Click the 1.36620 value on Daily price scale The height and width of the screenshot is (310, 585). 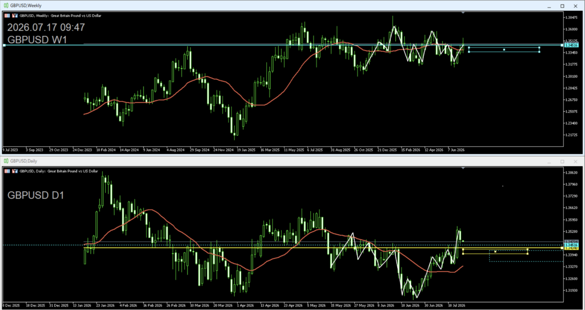[x=571, y=208]
